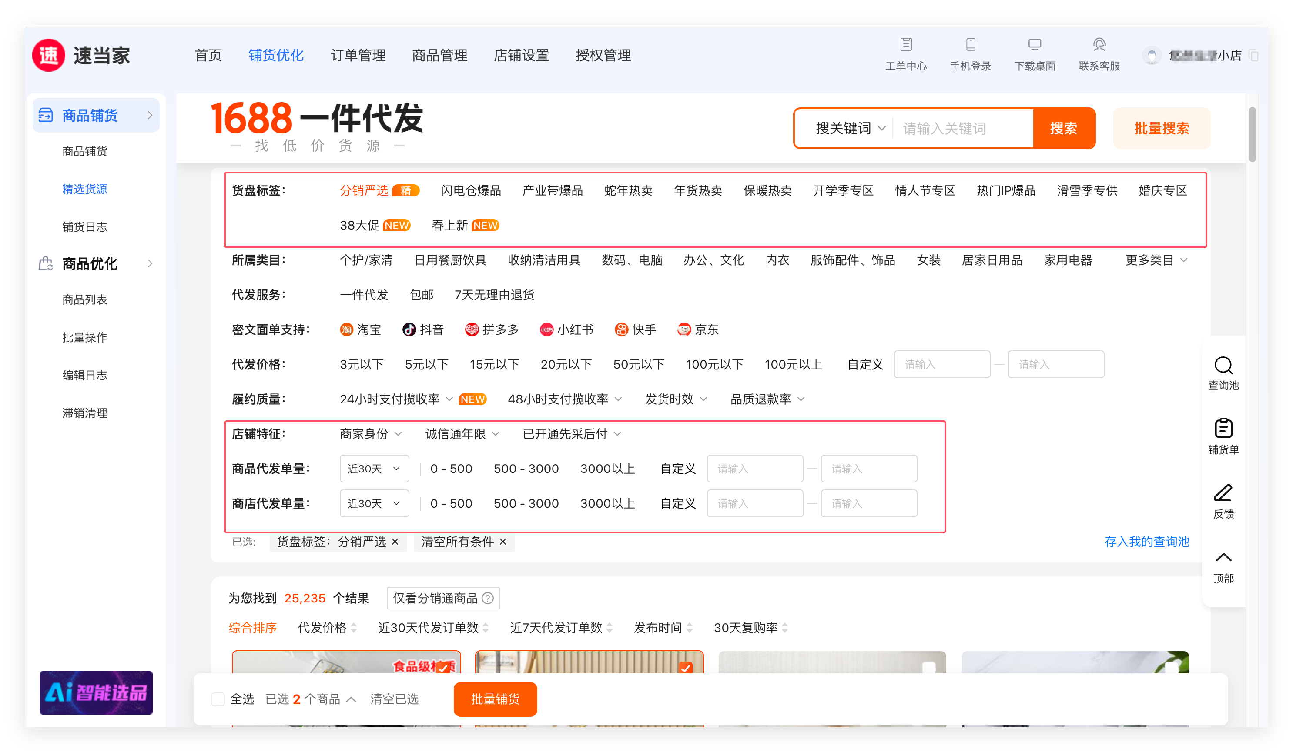Click the orange 批量铺货 button
This screenshot has width=1293, height=752.
[x=495, y=699]
